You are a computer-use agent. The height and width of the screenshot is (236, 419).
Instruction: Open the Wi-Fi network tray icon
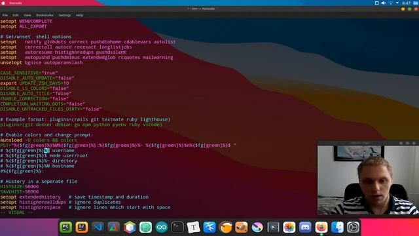click(x=391, y=3)
